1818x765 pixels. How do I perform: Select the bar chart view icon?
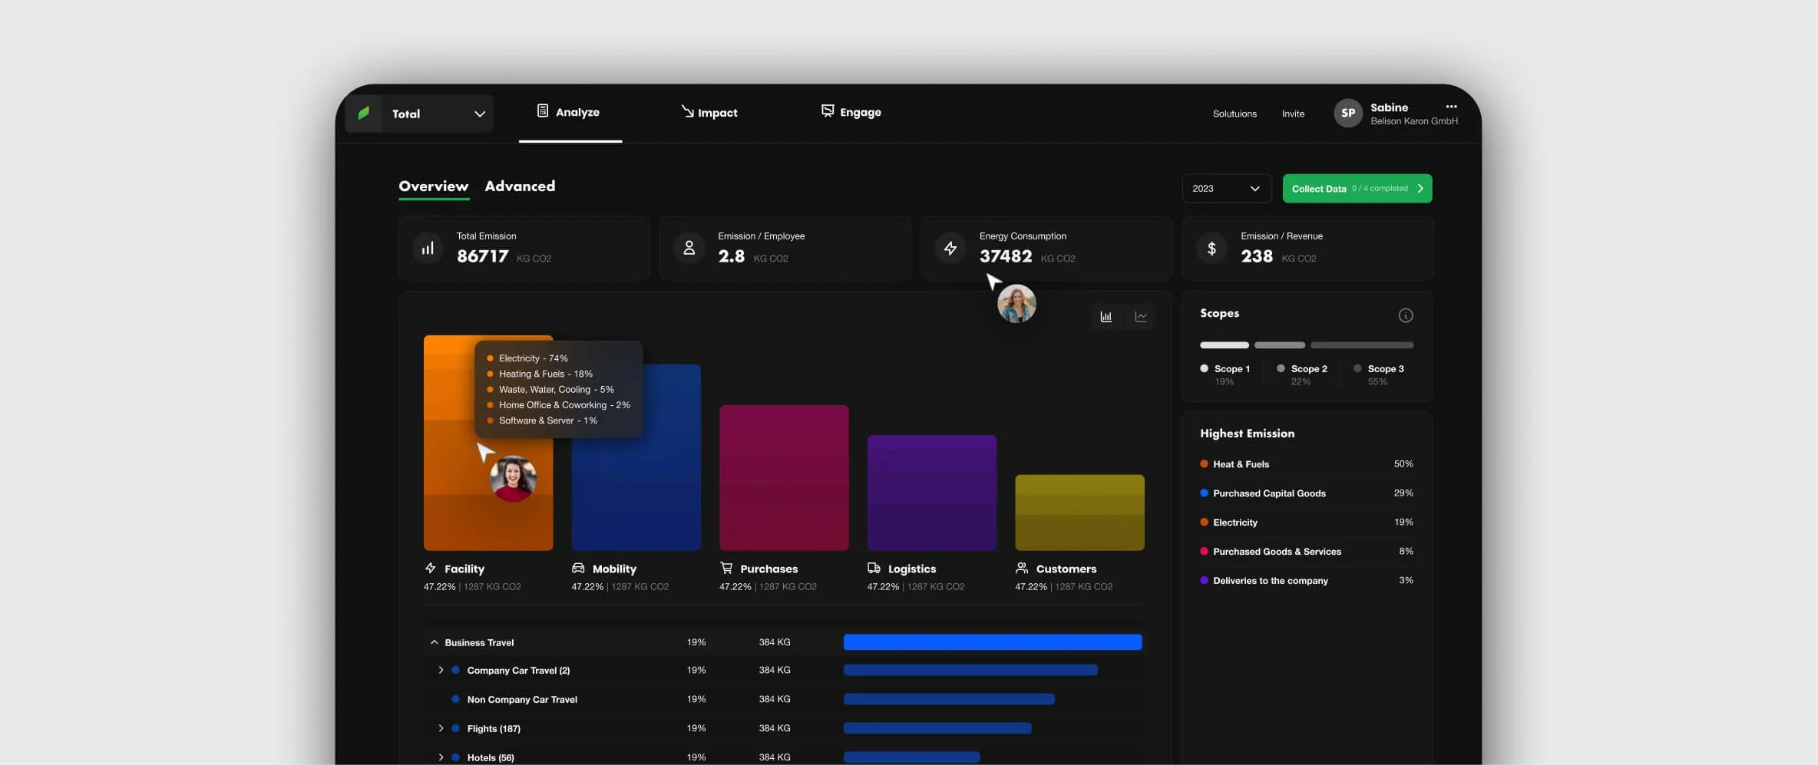click(x=1106, y=316)
